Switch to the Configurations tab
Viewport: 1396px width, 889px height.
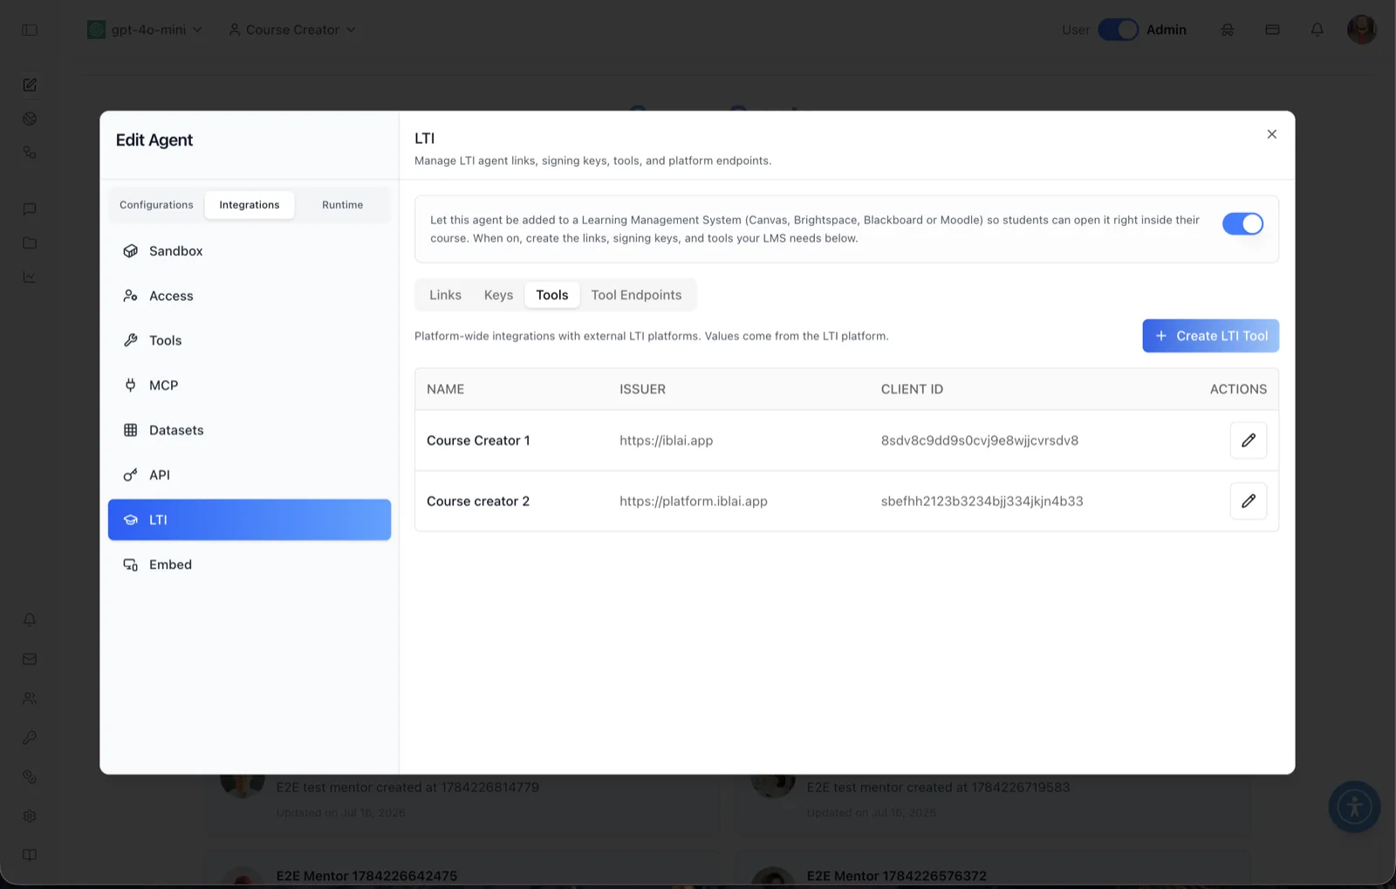[156, 205]
